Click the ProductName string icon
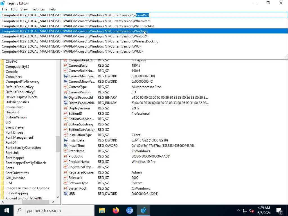Viewport: 288px width, 216px height. click(x=66, y=161)
